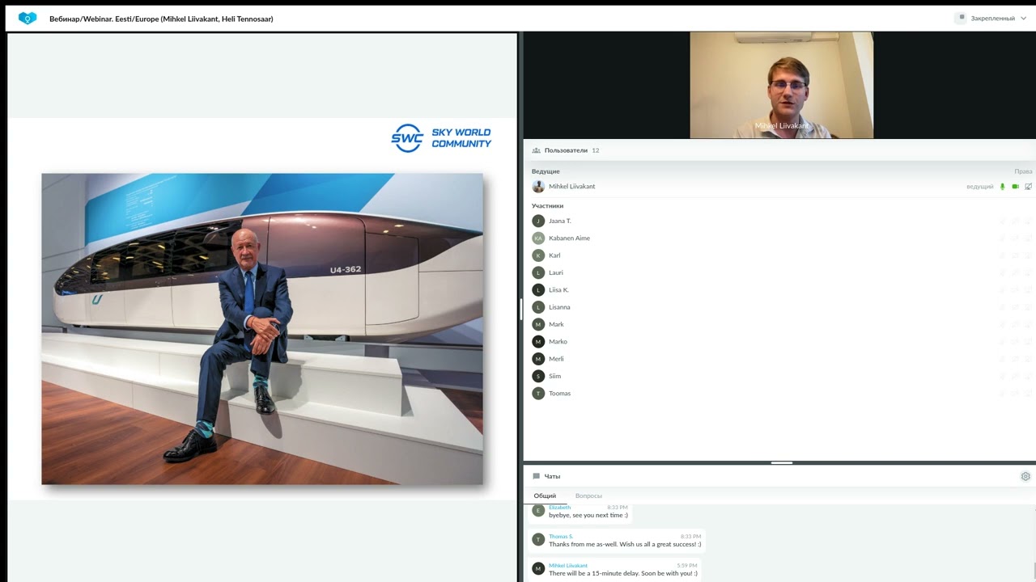The width and height of the screenshot is (1036, 582).
Task: Click Toomas's T avatar circle
Action: [538, 394]
